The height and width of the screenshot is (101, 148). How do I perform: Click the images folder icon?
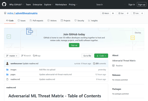(x=7, y=70)
